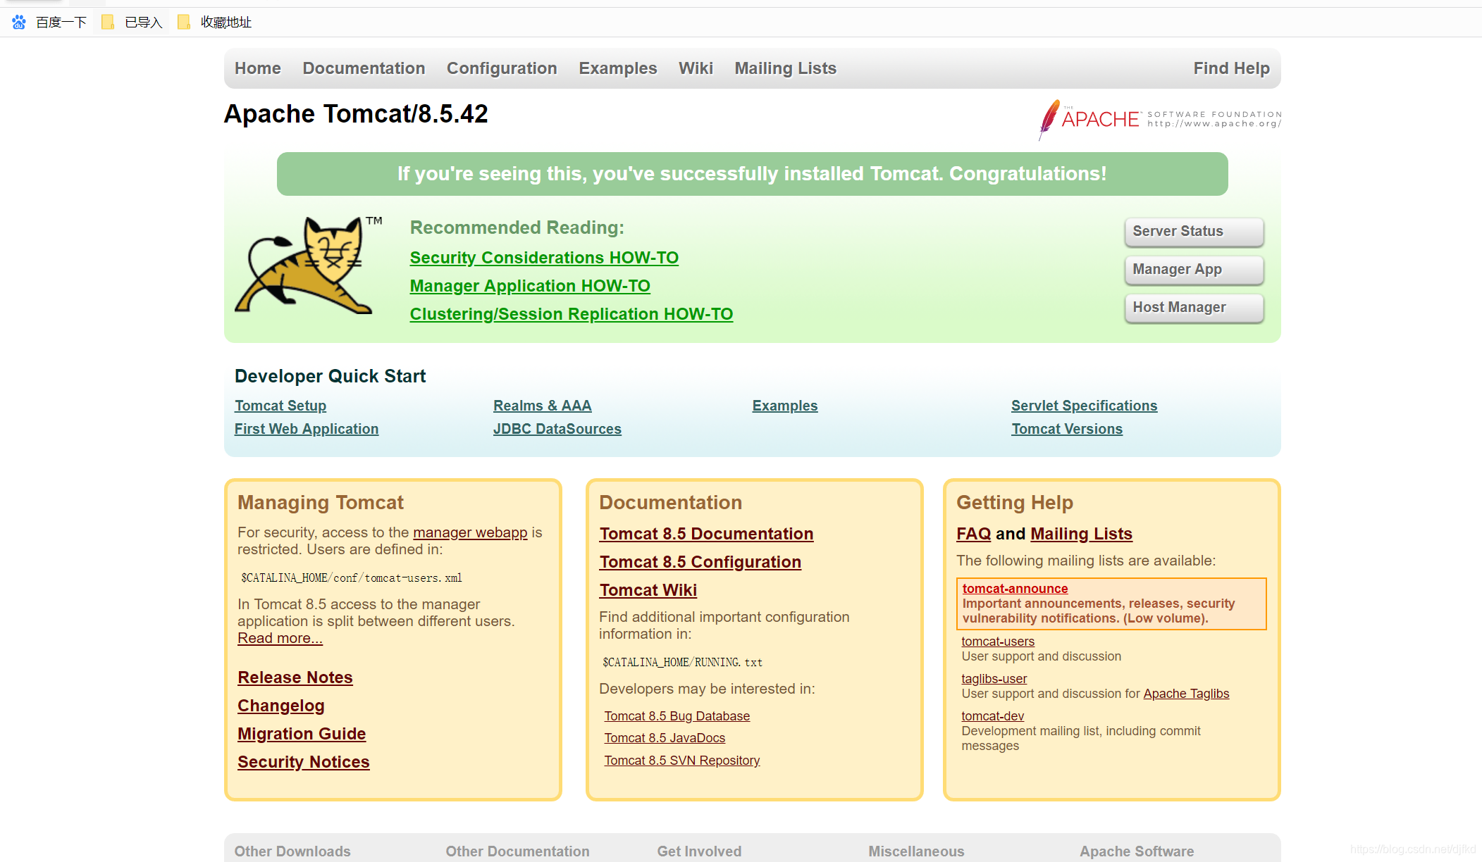
Task: Click the 百度一下 bookmark label
Action: [61, 23]
